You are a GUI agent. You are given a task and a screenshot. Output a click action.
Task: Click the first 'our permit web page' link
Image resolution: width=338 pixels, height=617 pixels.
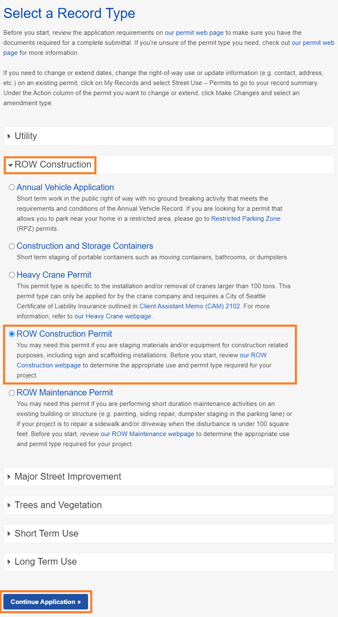pyautogui.click(x=194, y=33)
